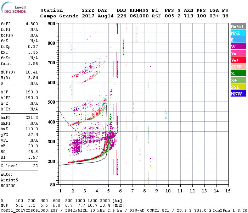Click the MUF(D) value 18.41
The height and width of the screenshot is (213, 248).
tap(32, 72)
